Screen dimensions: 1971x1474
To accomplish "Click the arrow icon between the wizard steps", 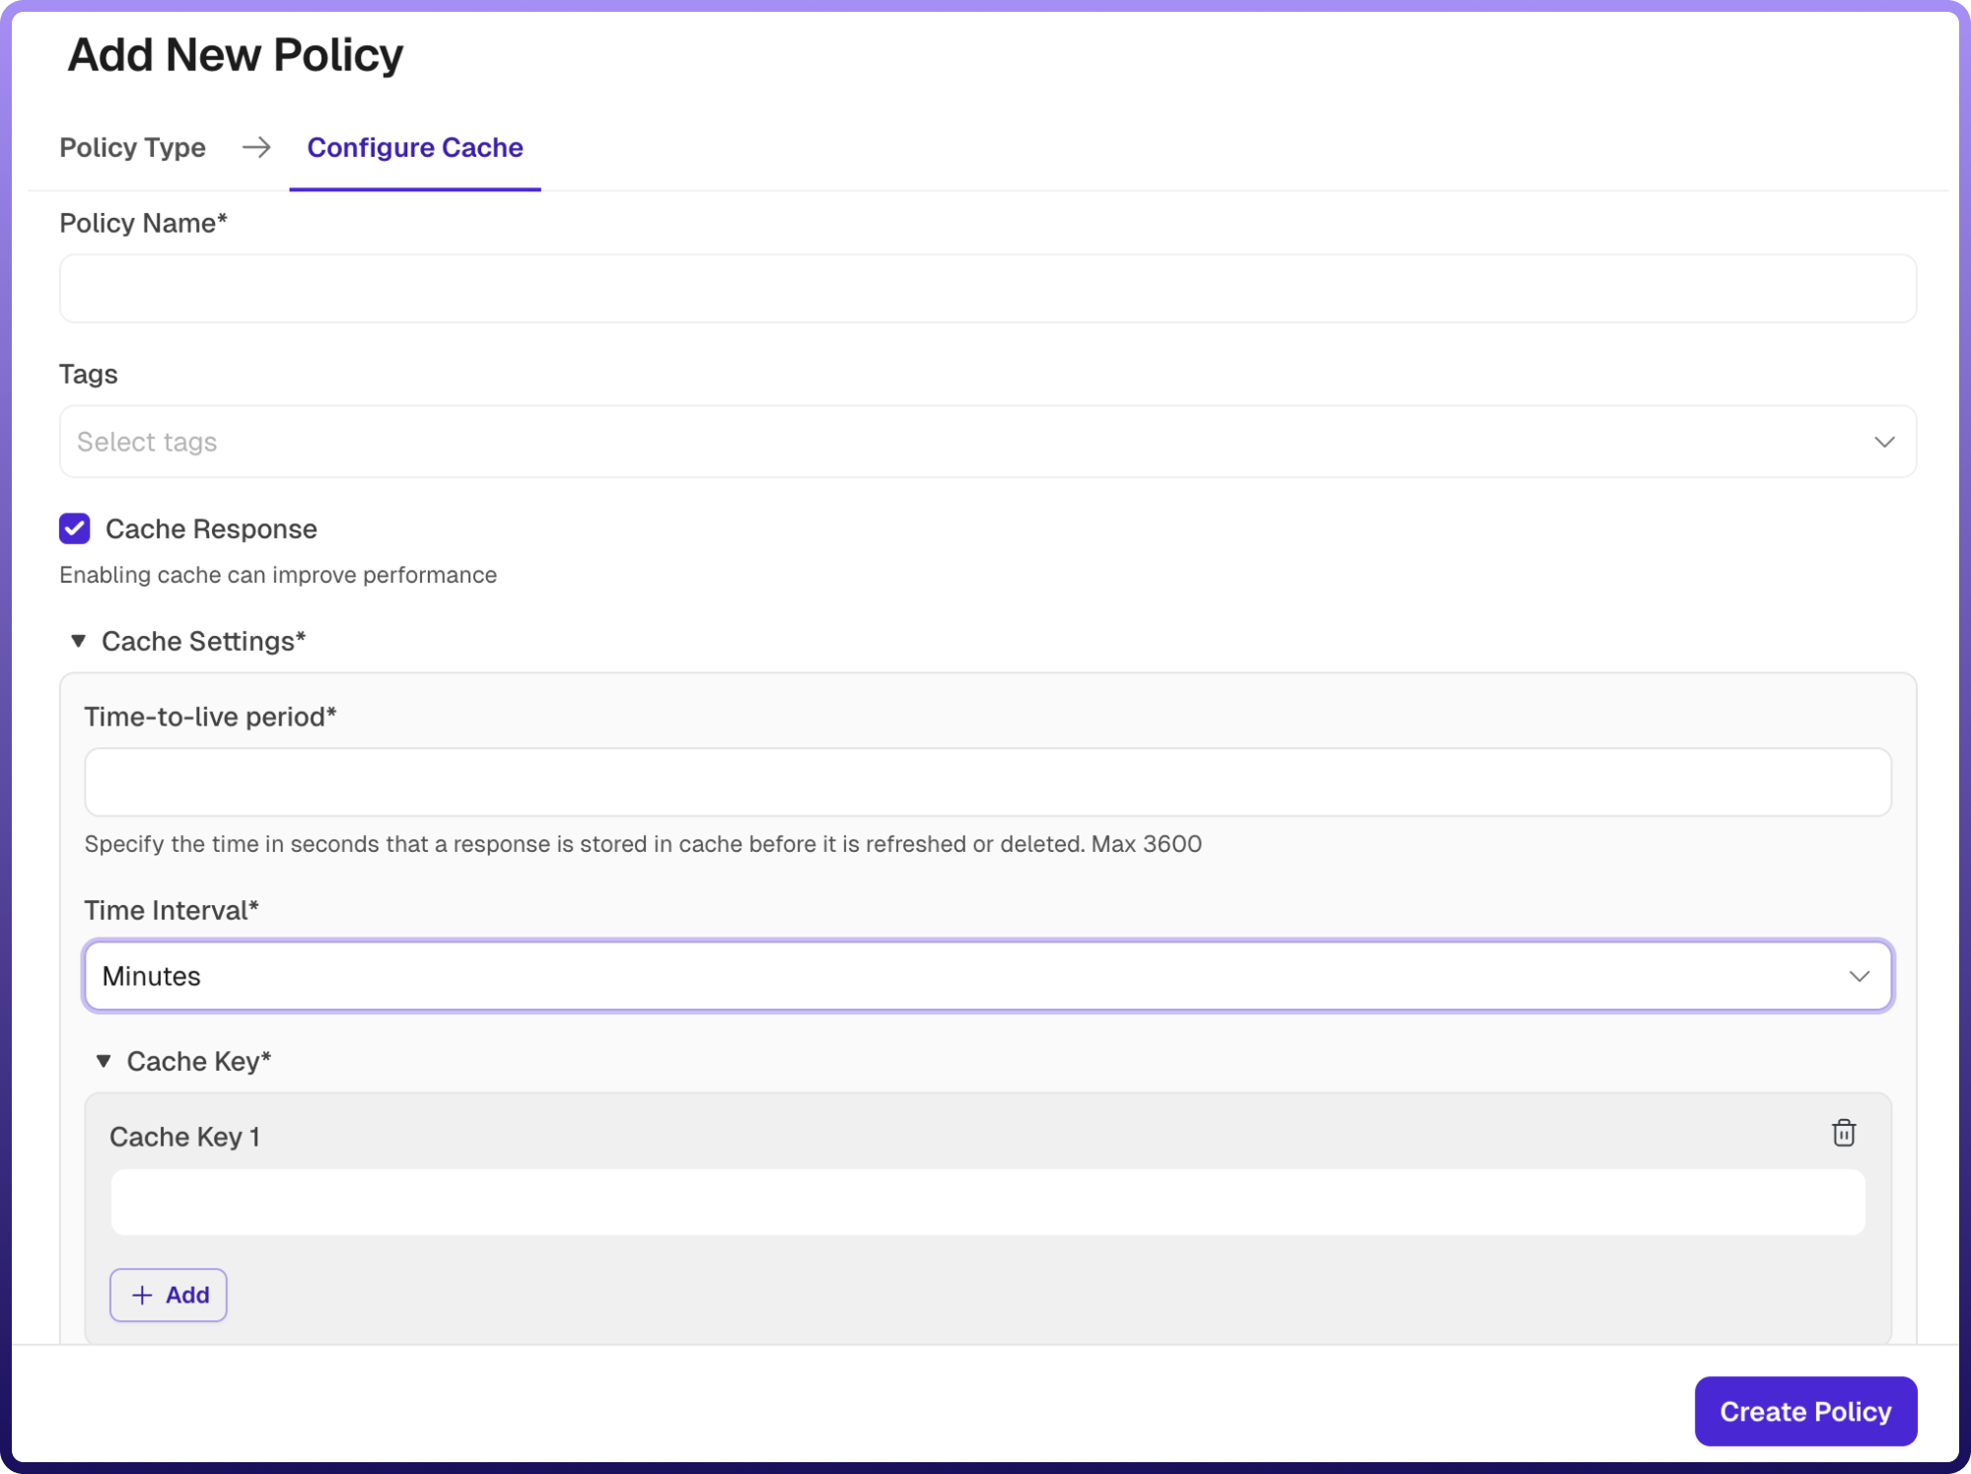I will 256,148.
